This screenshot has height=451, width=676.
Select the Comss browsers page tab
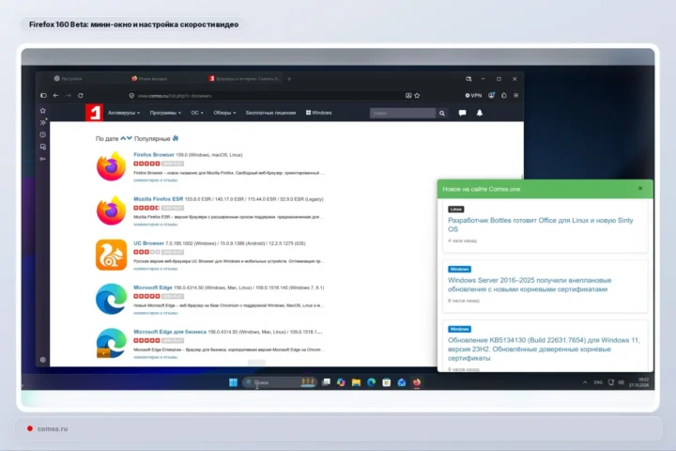pyautogui.click(x=244, y=79)
